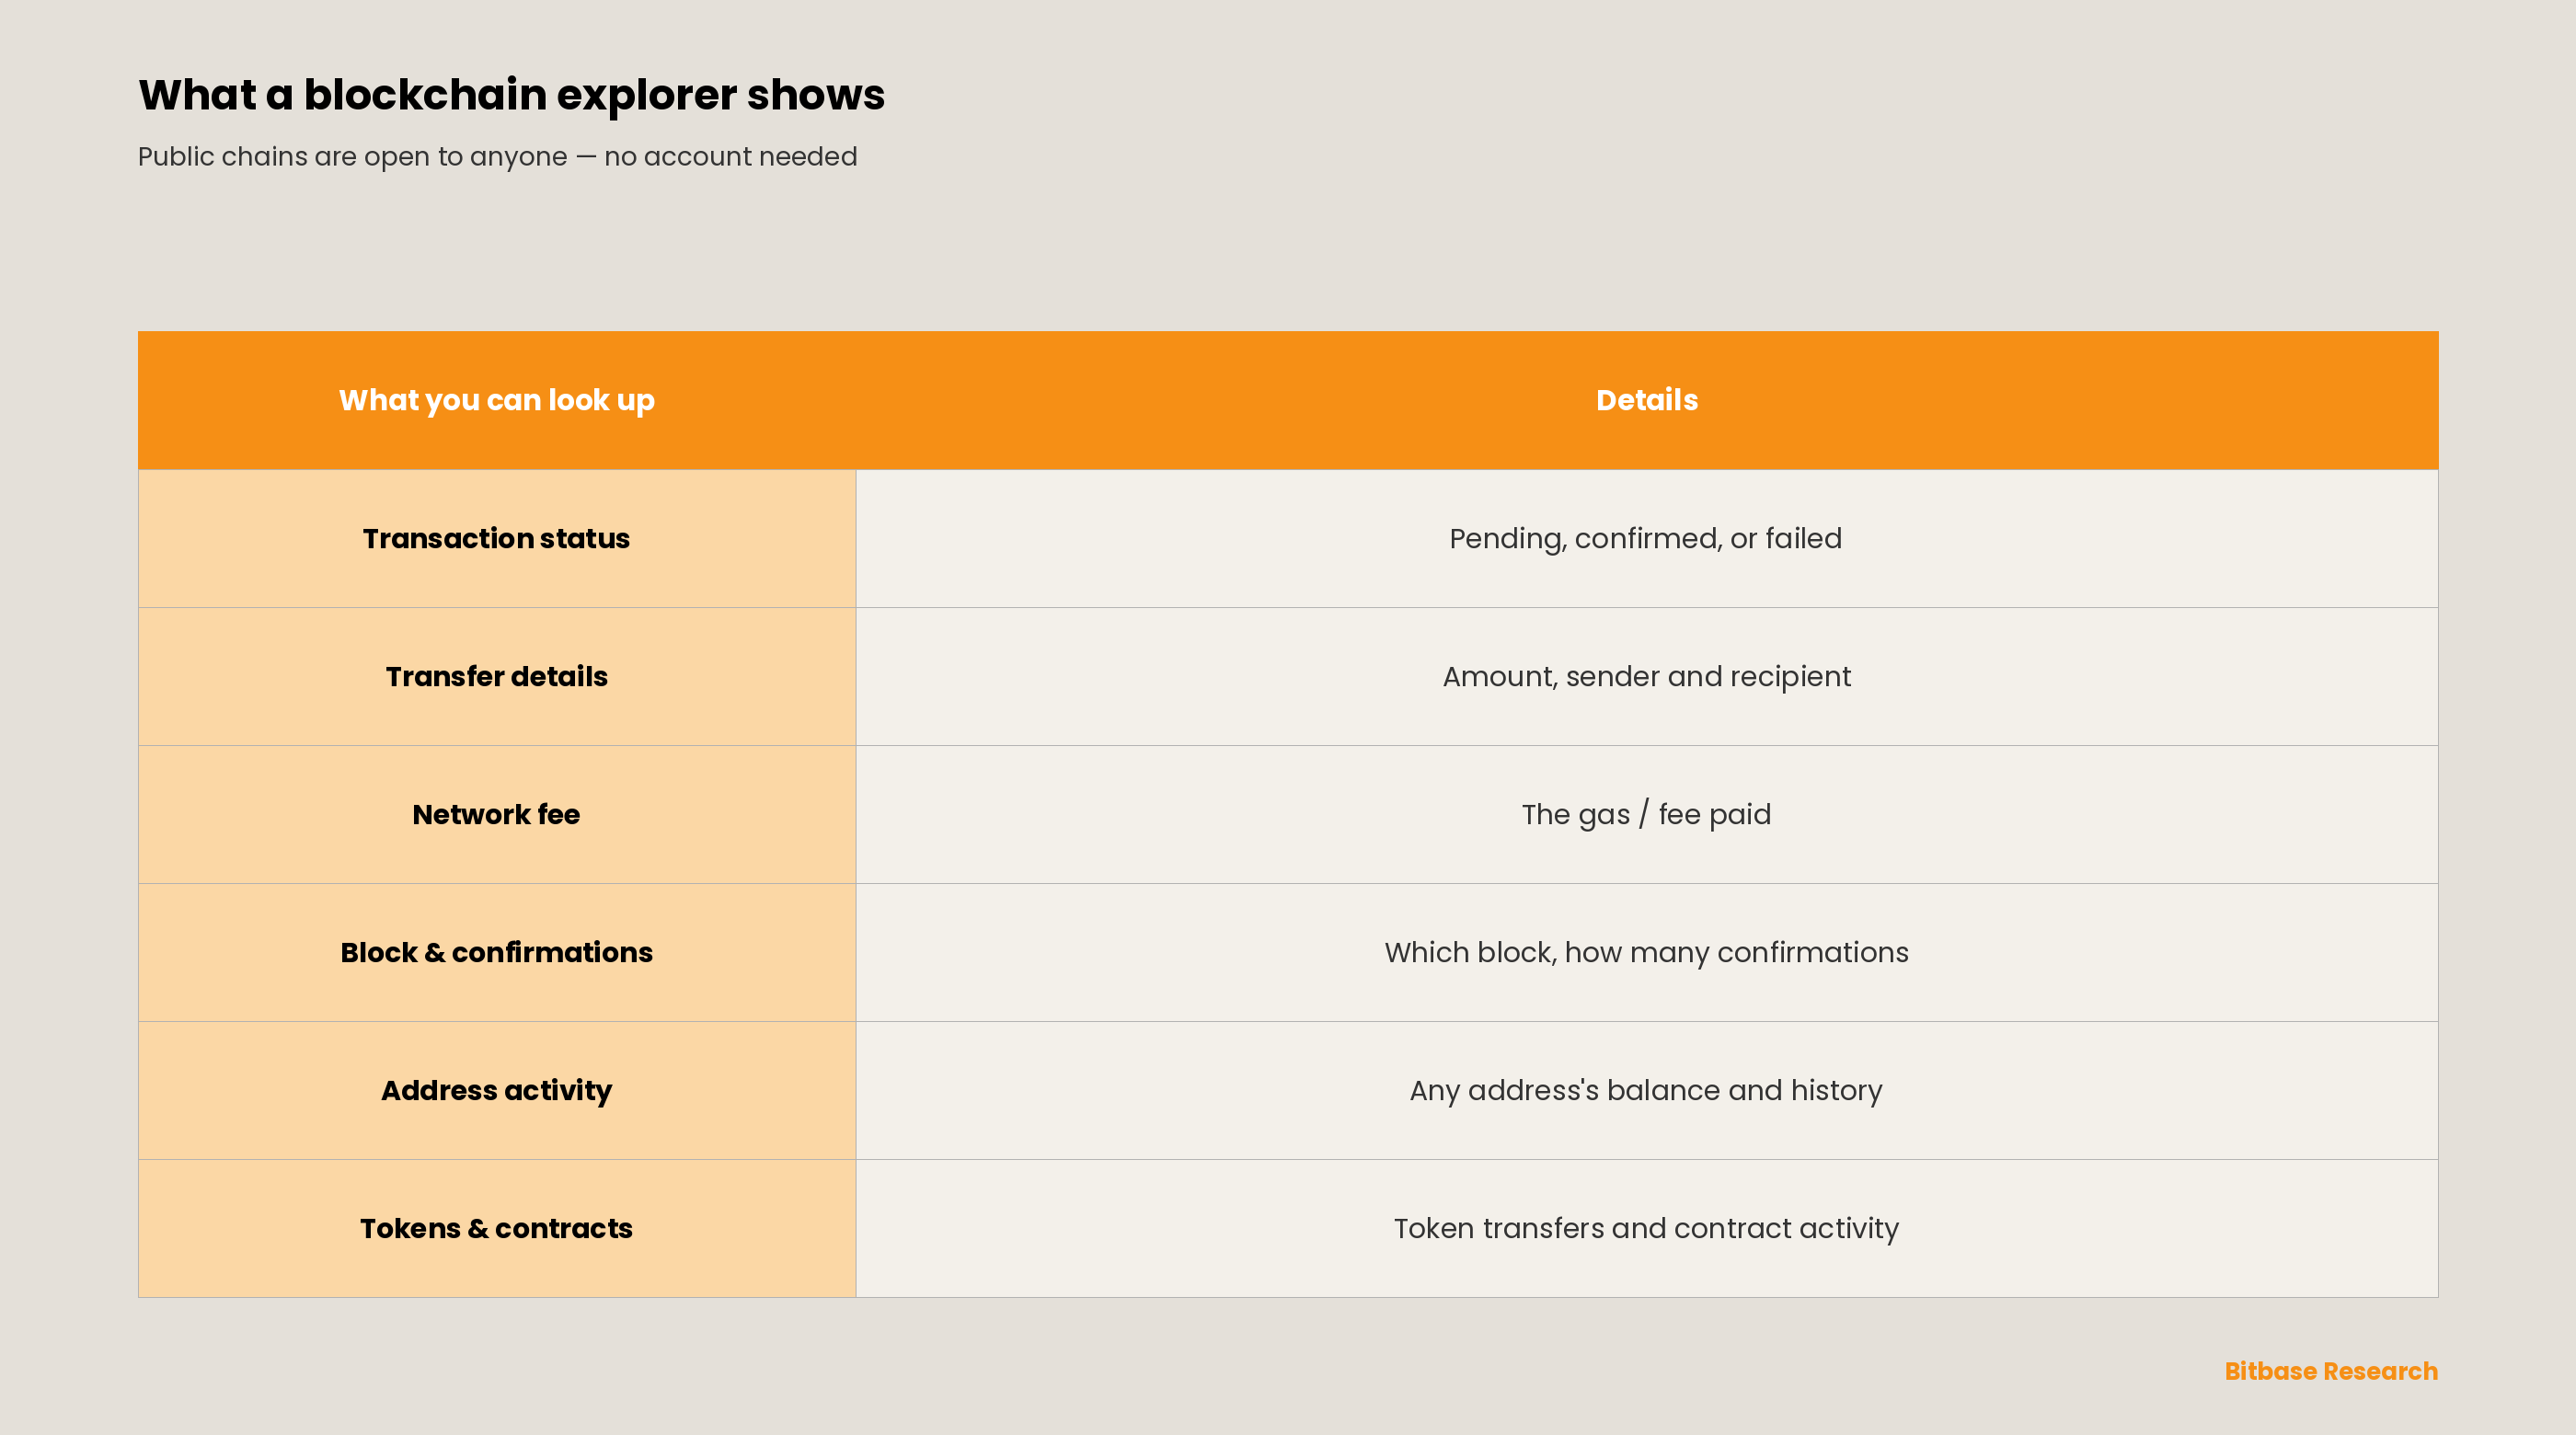Click 'Pending, confirmed, or failed' cell
Viewport: 2576px width, 1435px height.
(x=1647, y=538)
